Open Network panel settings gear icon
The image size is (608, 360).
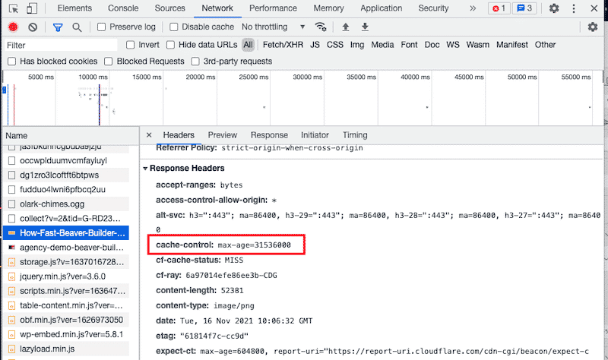593,27
